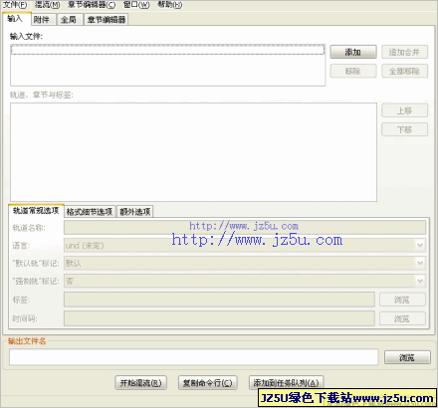Click the 时间码 input field

(x=219, y=318)
